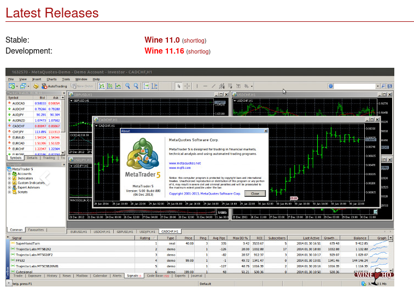
Task: Select the crosshair tool
Action: click(x=187, y=86)
